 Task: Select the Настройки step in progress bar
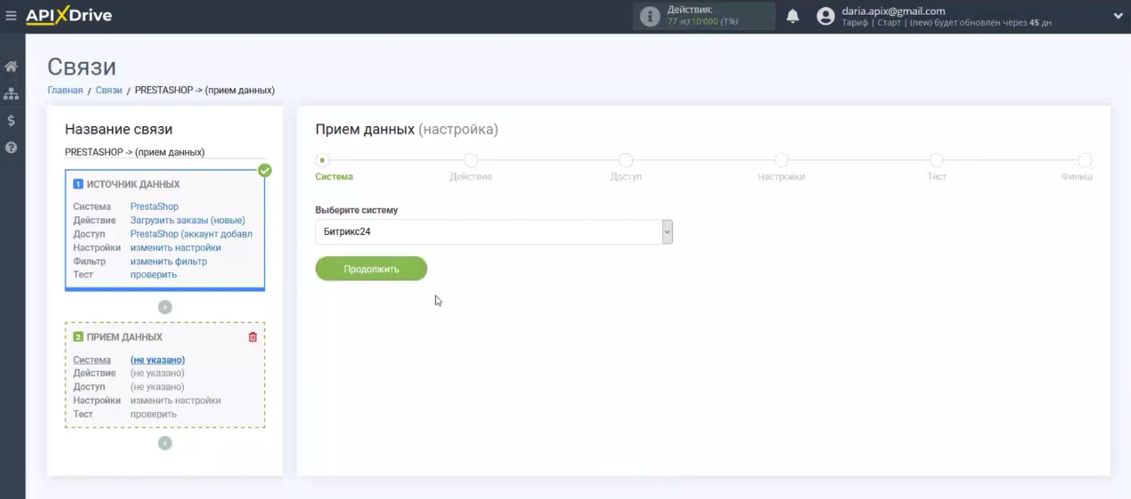pyautogui.click(x=781, y=160)
